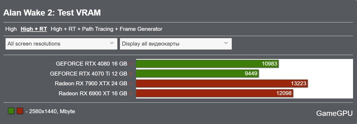Click chevron arrow of video cards dropdown
The width and height of the screenshot is (357, 124).
point(226,43)
